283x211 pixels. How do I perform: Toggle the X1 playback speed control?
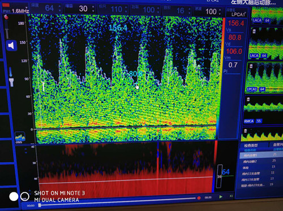tap(231, 196)
